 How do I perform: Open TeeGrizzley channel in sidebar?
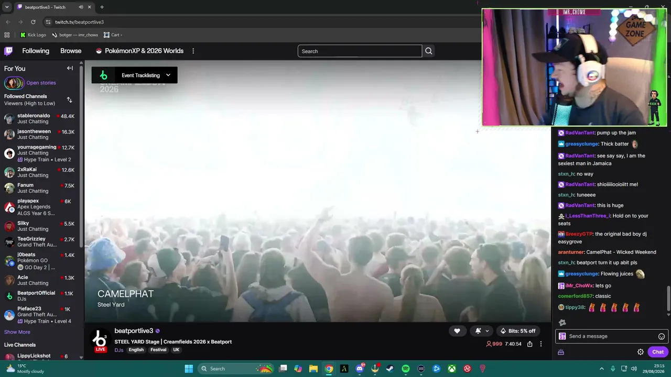39,242
